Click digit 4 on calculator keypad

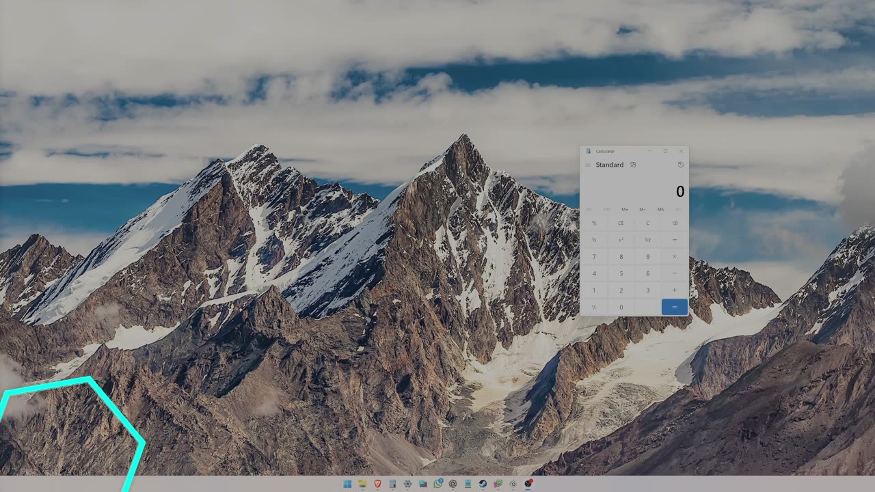point(594,273)
